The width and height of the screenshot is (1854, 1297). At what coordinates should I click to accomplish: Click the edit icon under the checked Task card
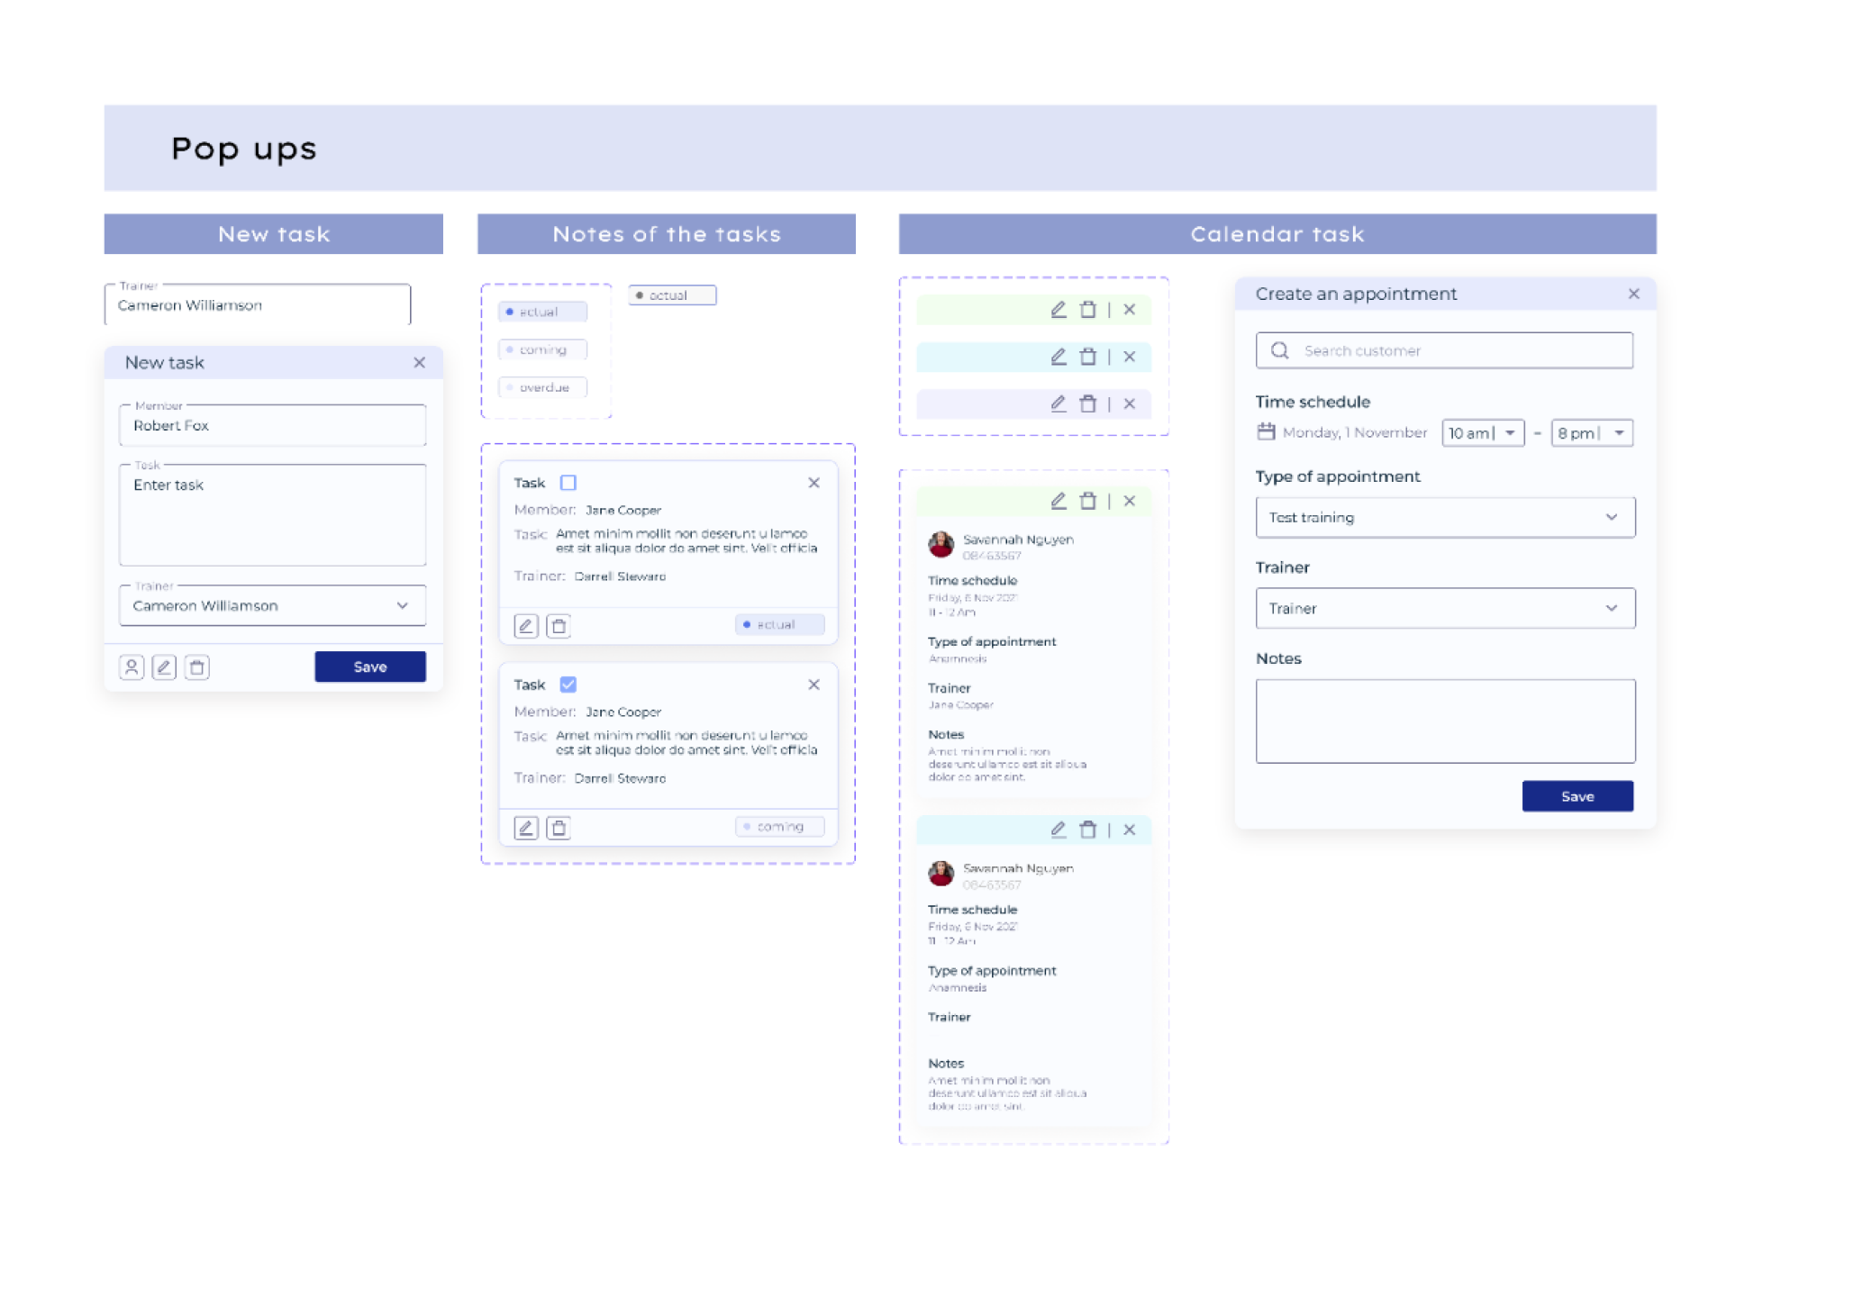(526, 828)
